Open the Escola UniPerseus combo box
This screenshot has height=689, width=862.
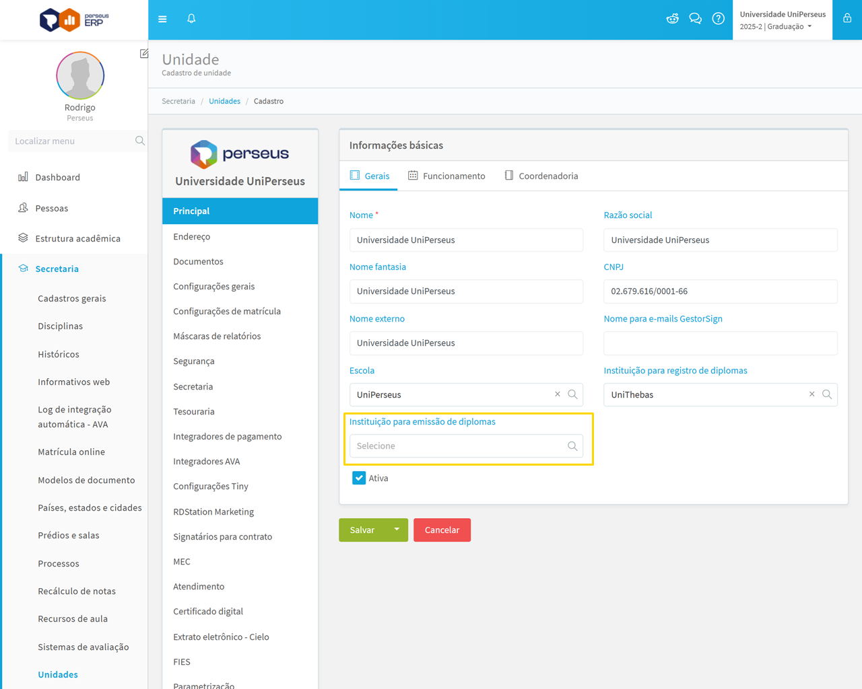click(466, 394)
